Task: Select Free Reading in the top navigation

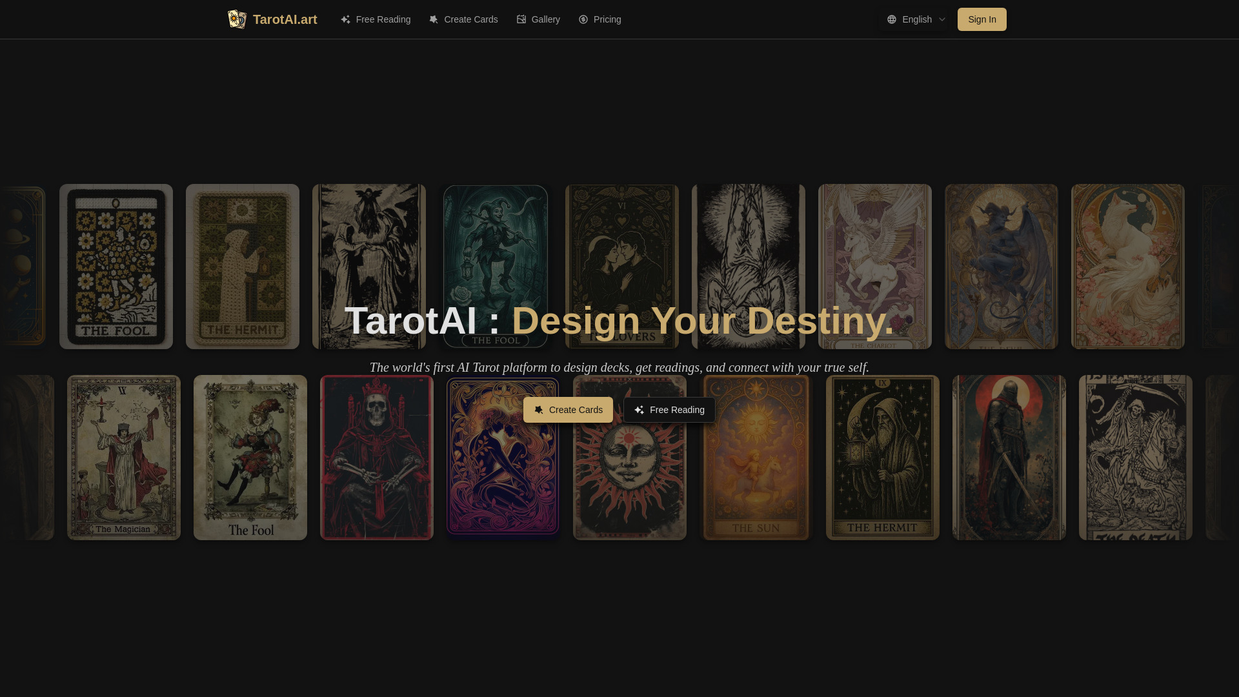Action: click(x=383, y=19)
